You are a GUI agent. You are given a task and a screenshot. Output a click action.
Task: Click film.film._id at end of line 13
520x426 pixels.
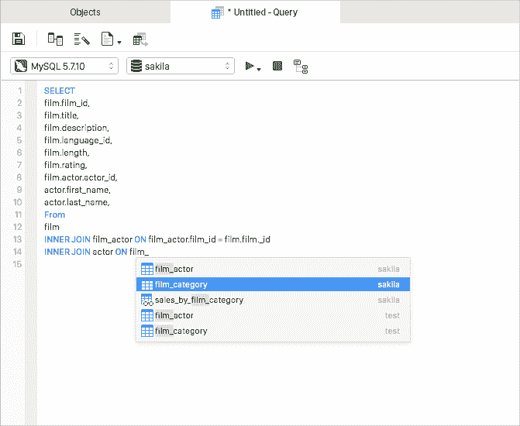(x=247, y=239)
